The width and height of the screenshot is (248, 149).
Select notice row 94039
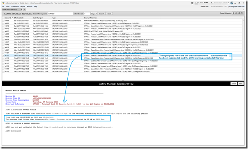click(122, 40)
